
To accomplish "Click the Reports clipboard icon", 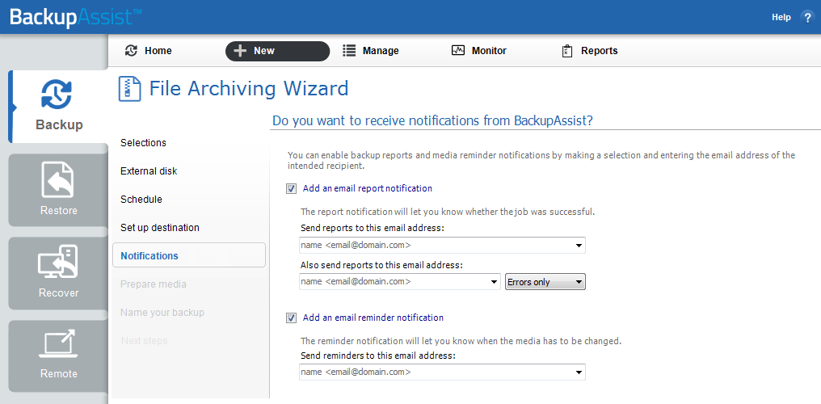I will (x=567, y=51).
